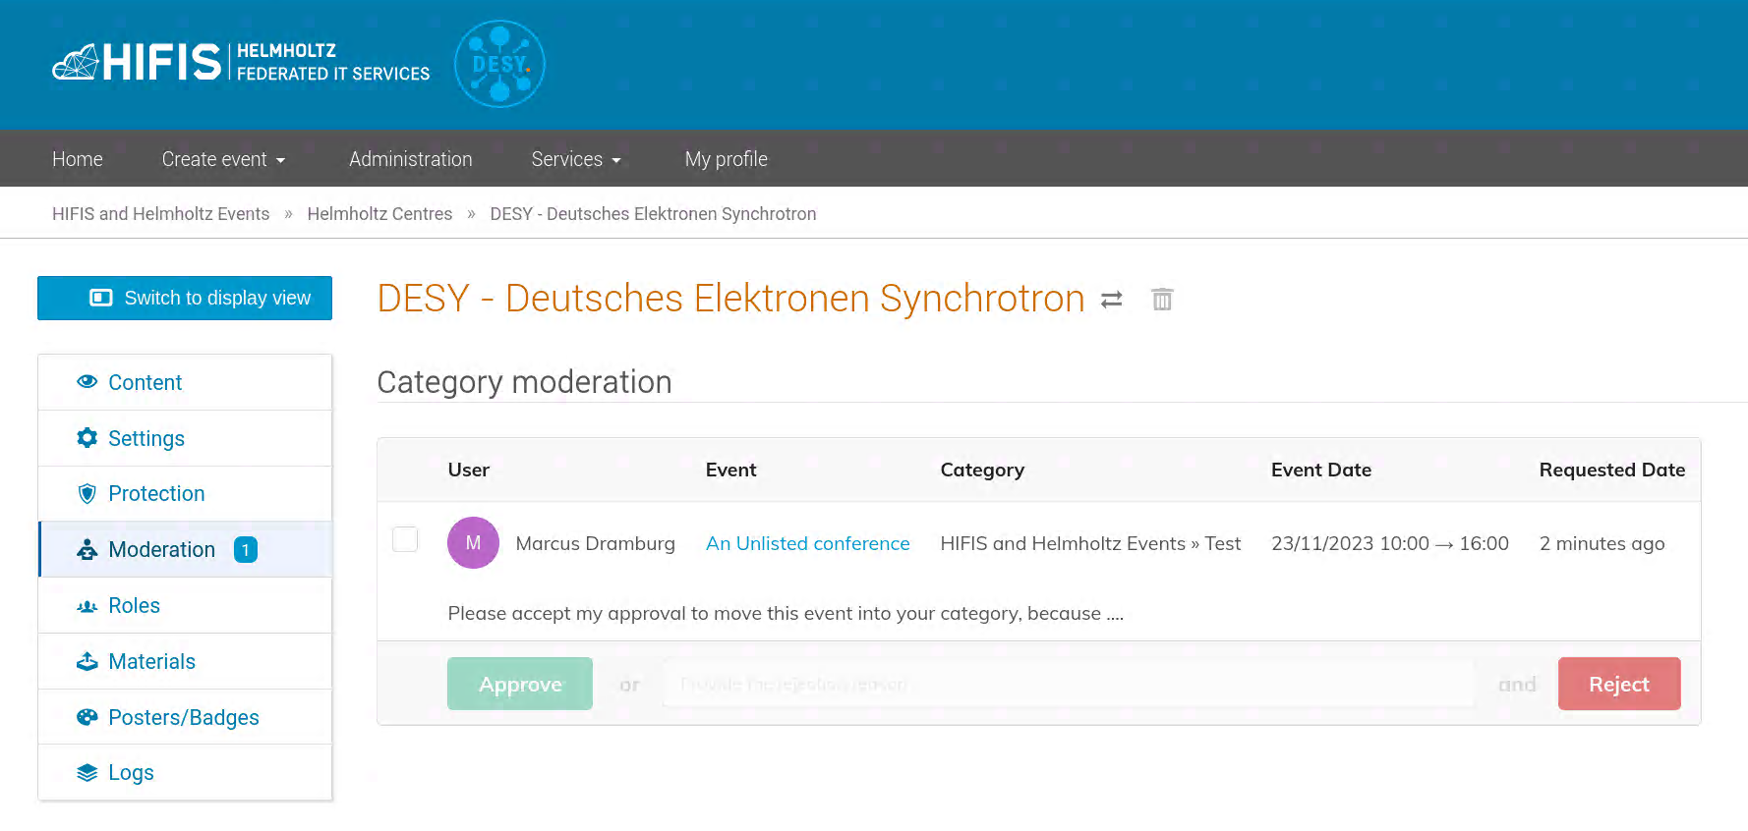Click the Category moderation heading
This screenshot has height=831, width=1748.
click(524, 382)
